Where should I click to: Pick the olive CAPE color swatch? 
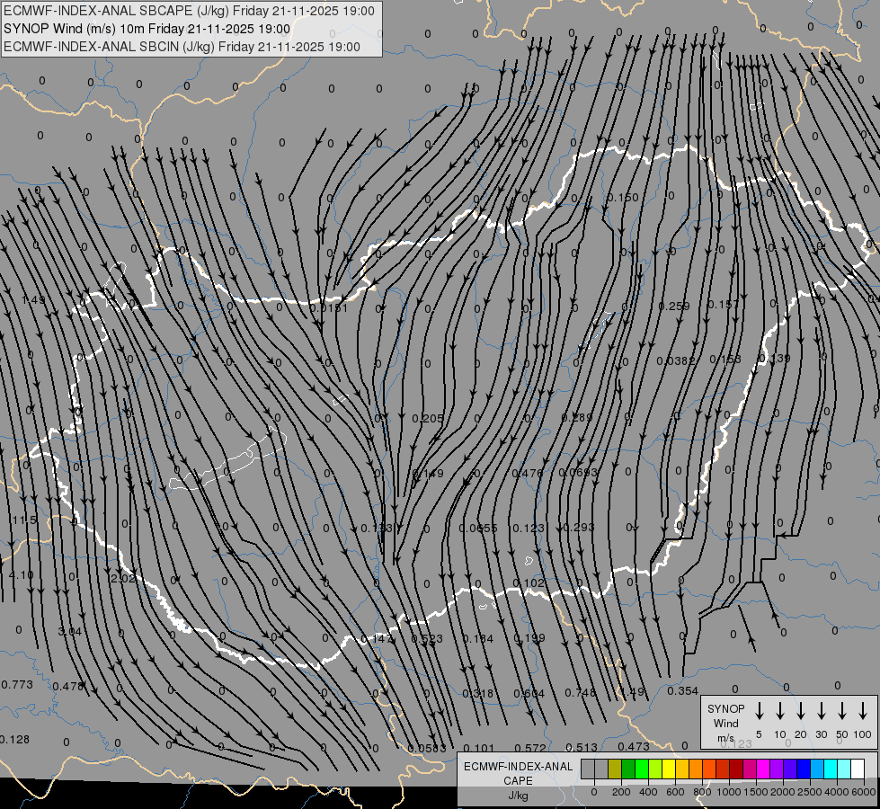tap(615, 769)
